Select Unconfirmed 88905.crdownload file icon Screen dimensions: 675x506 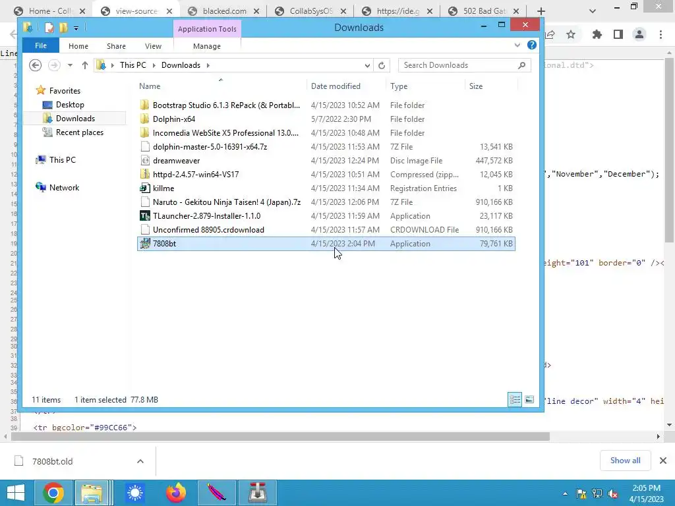pos(145,230)
